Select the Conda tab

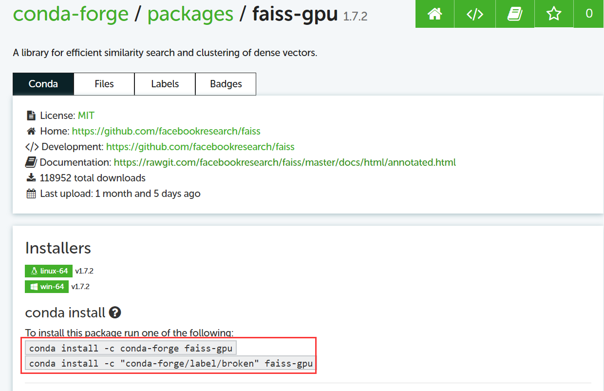click(43, 84)
